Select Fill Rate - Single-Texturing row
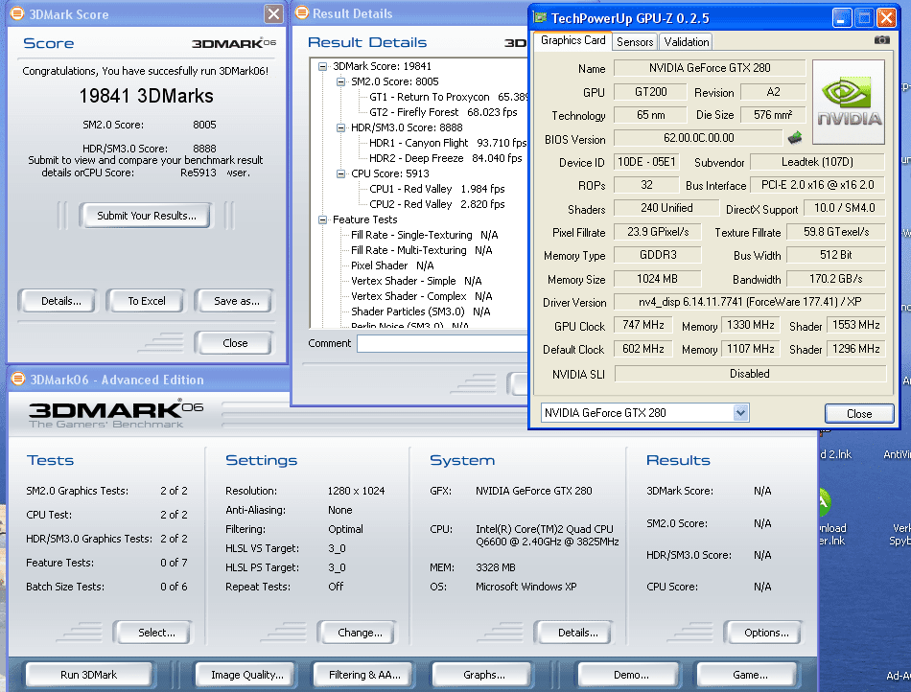Screen dimensions: 911x692 (424, 235)
